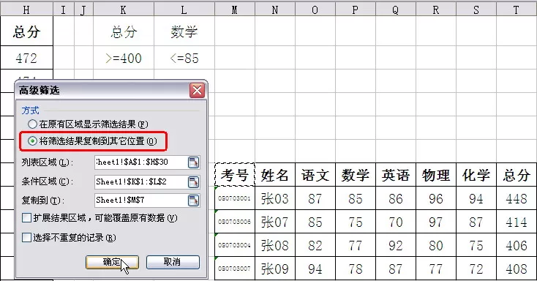Click 总分 header in column T

click(x=517, y=175)
